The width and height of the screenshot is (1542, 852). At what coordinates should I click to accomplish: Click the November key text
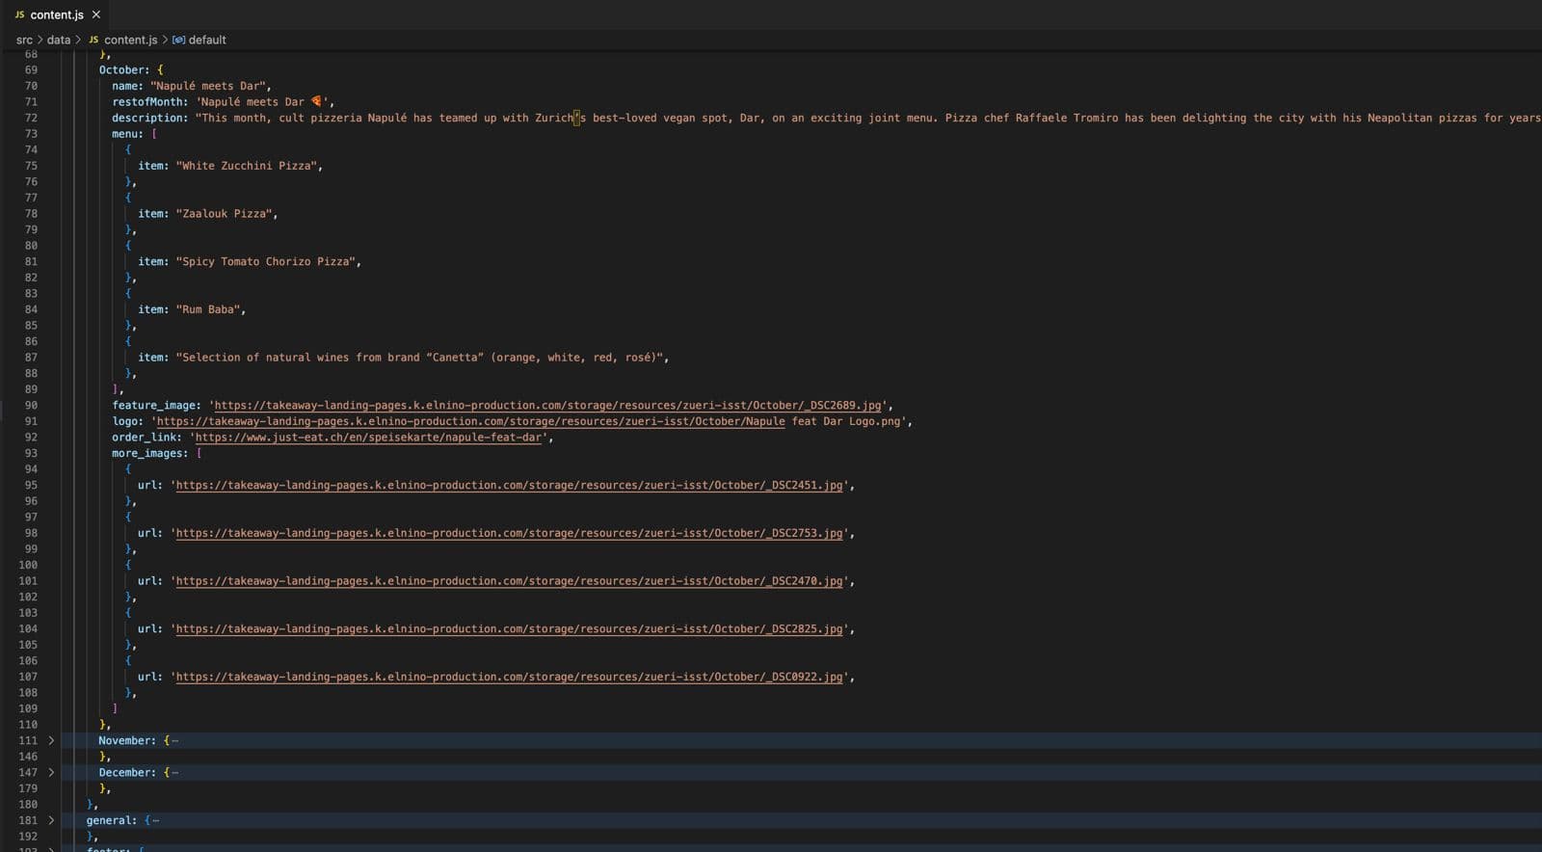point(126,740)
